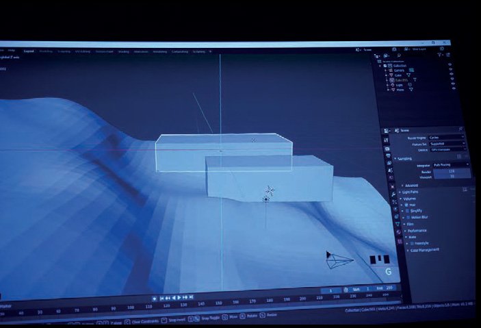Image resolution: width=481 pixels, height=328 pixels.
Task: Open the Physics properties tab
Action: point(395,209)
